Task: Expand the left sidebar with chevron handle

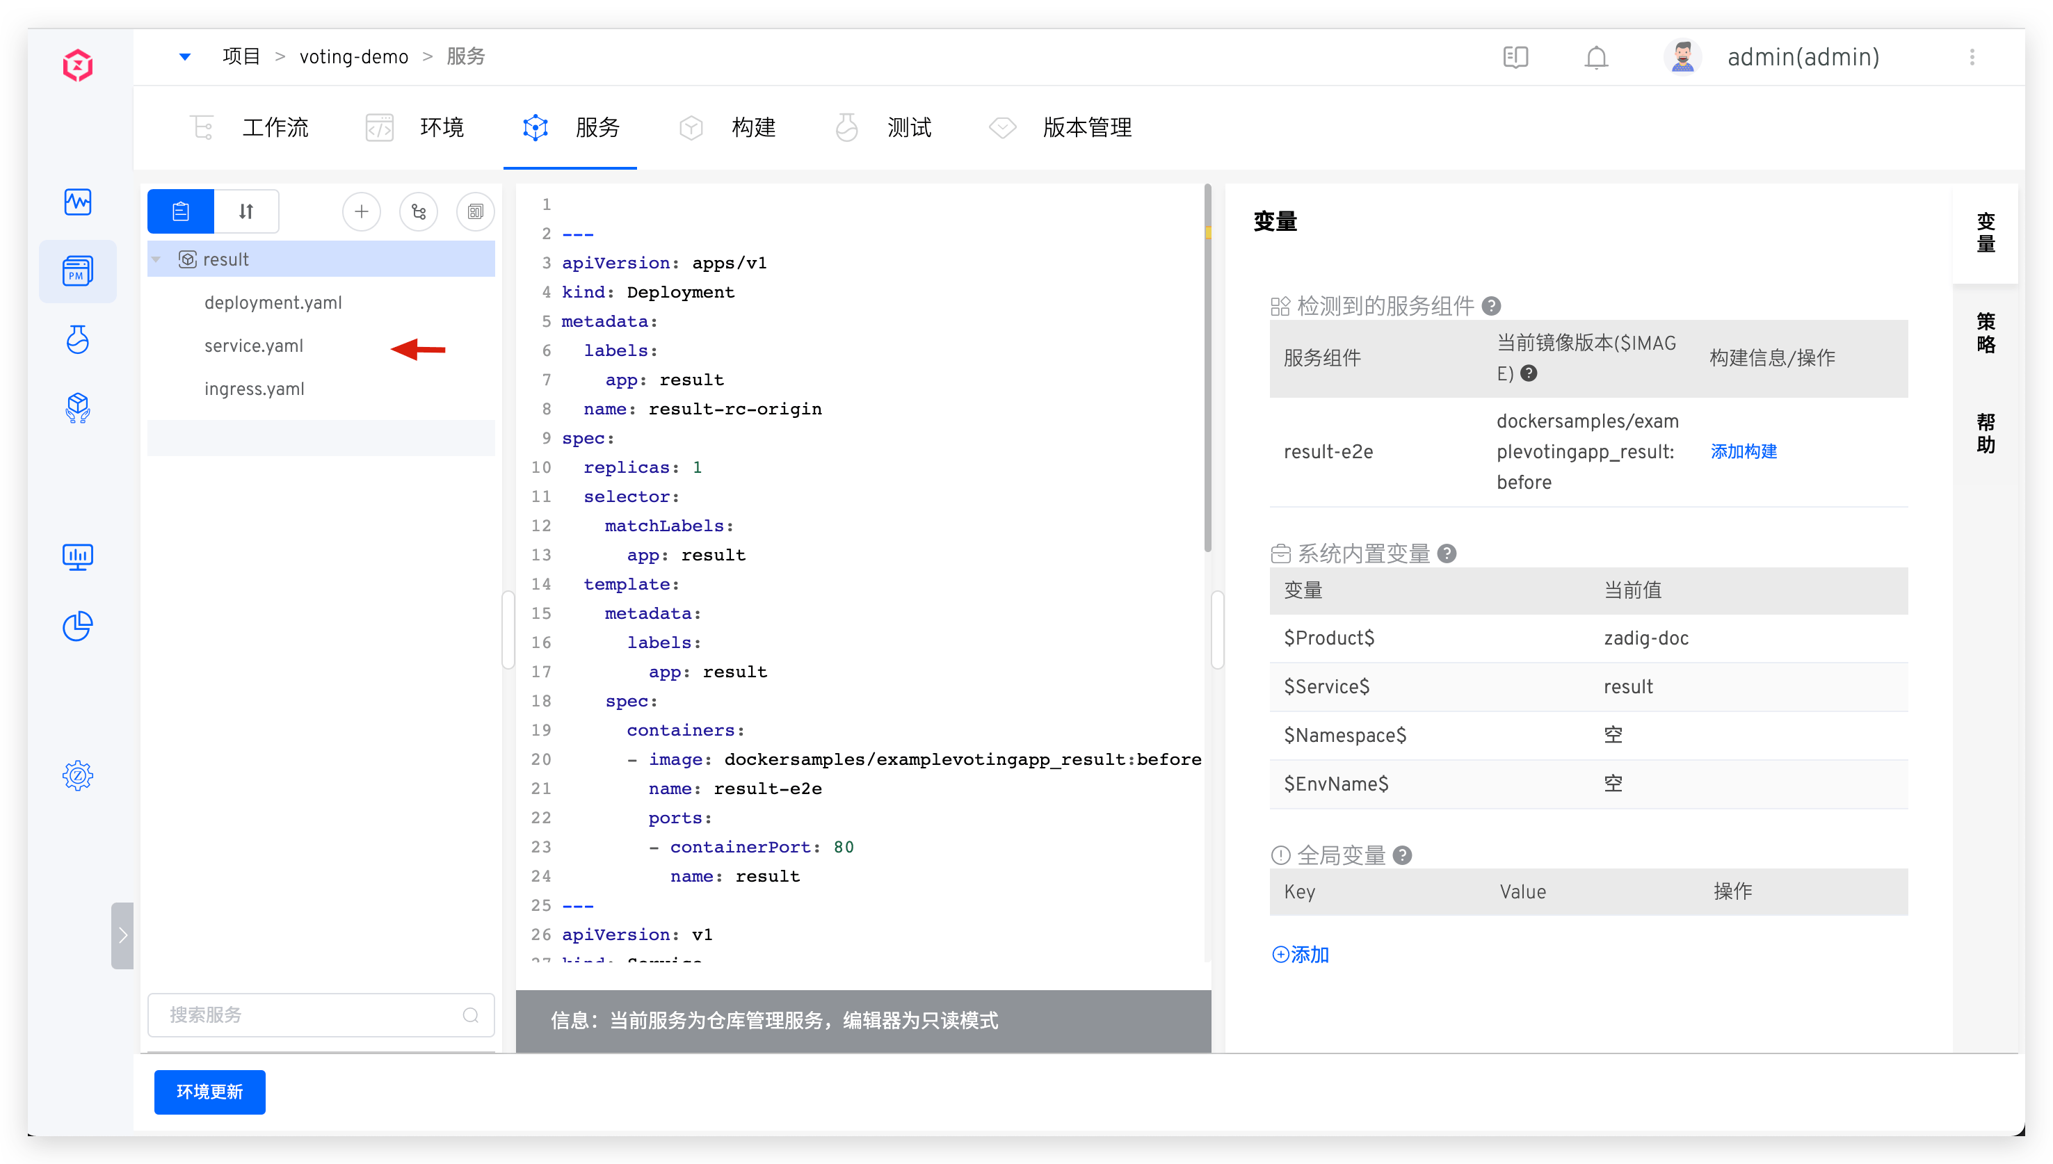Action: click(122, 935)
